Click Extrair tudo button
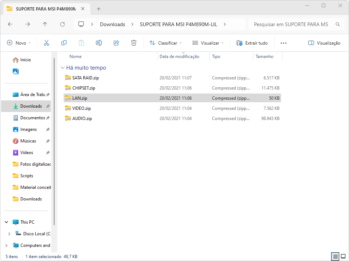349x261 pixels. [252, 43]
